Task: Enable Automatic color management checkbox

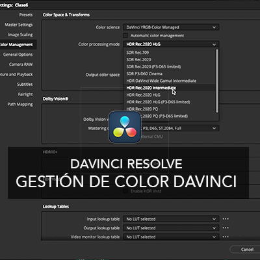Action: (125, 35)
